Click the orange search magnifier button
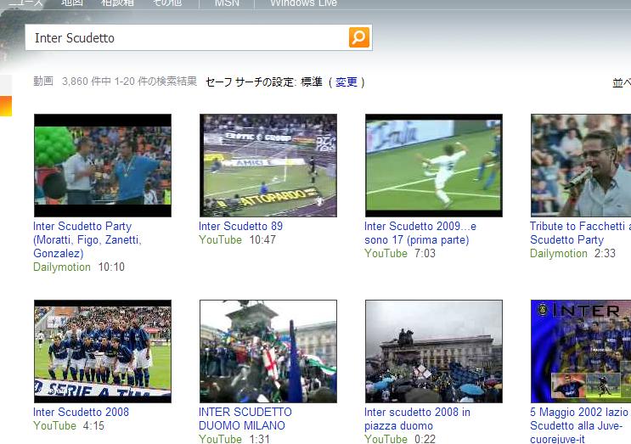Viewport: 631px width, 444px height. click(359, 37)
